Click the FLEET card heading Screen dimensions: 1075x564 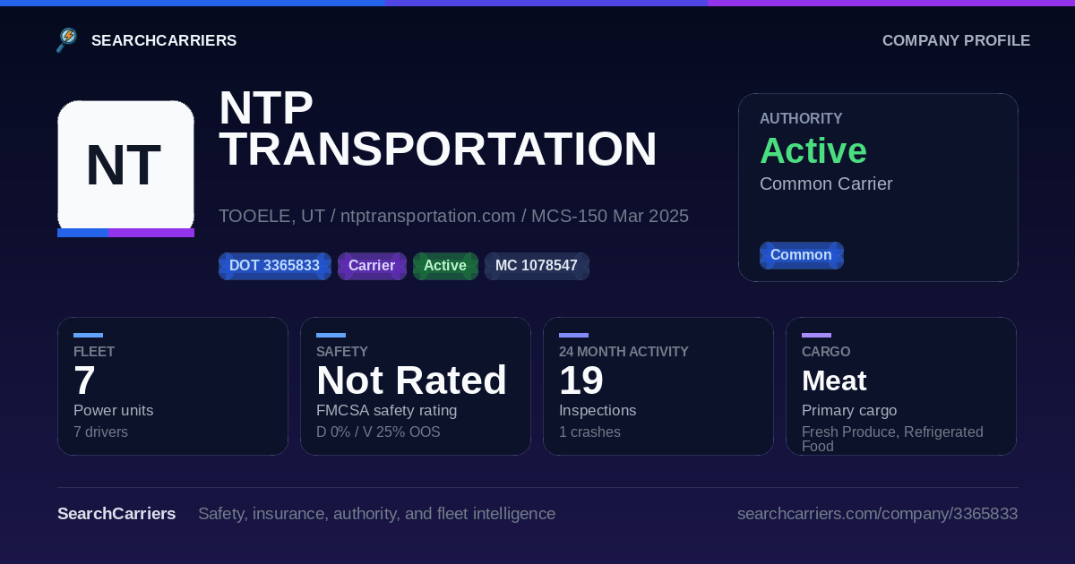point(94,352)
